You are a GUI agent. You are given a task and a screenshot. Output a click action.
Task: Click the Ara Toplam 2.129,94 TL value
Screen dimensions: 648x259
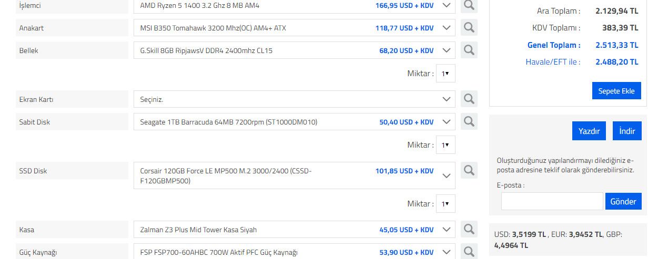pyautogui.click(x=617, y=11)
